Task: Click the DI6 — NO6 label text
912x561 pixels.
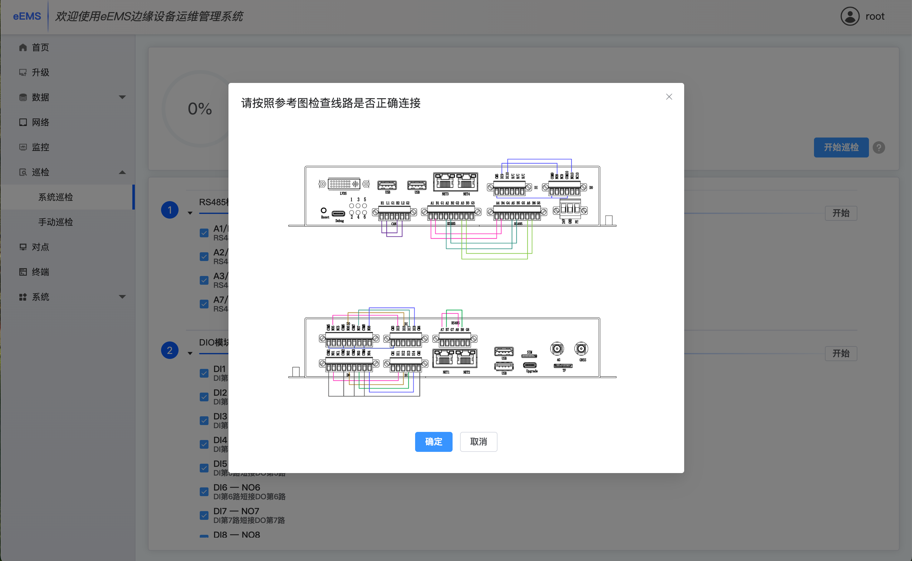Action: click(237, 487)
